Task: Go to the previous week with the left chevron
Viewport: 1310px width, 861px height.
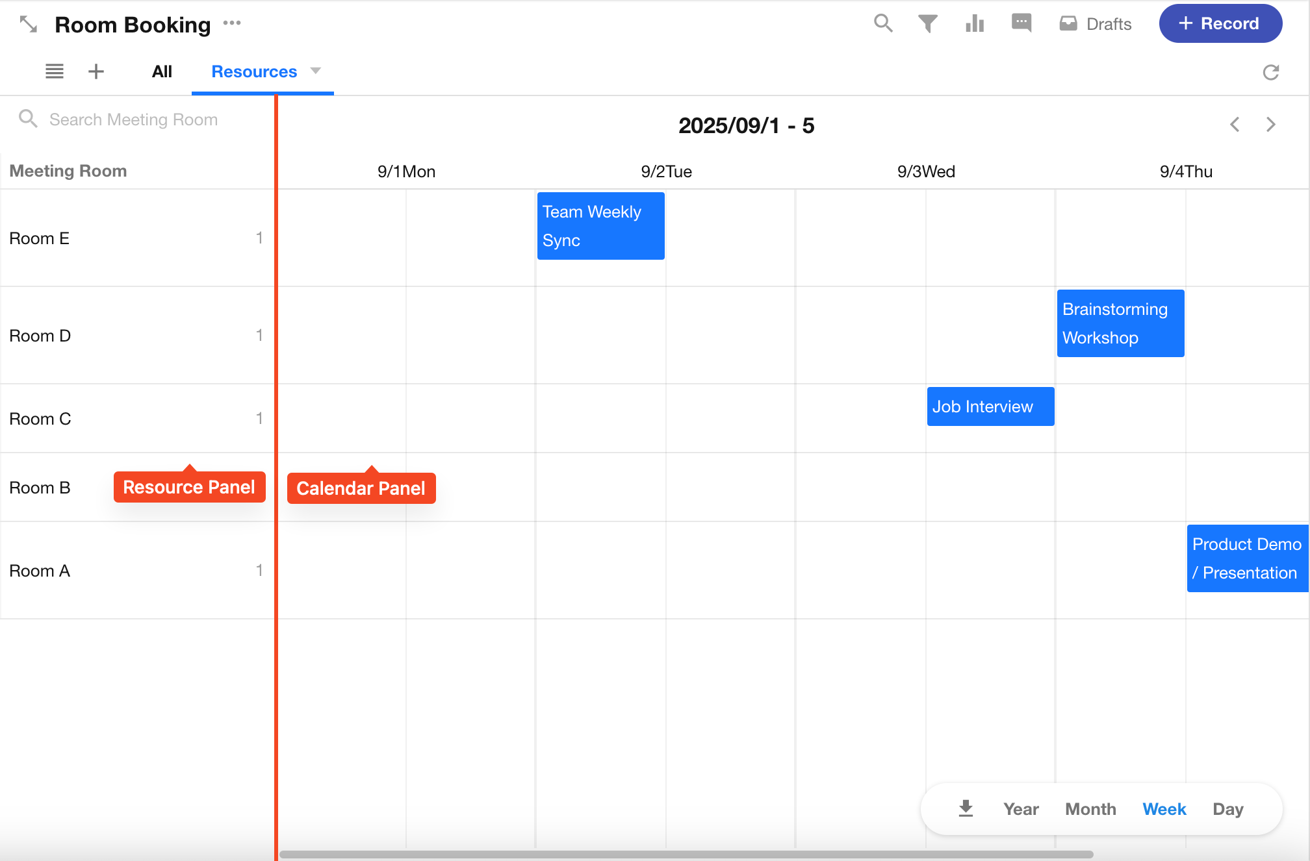Action: coord(1235,125)
